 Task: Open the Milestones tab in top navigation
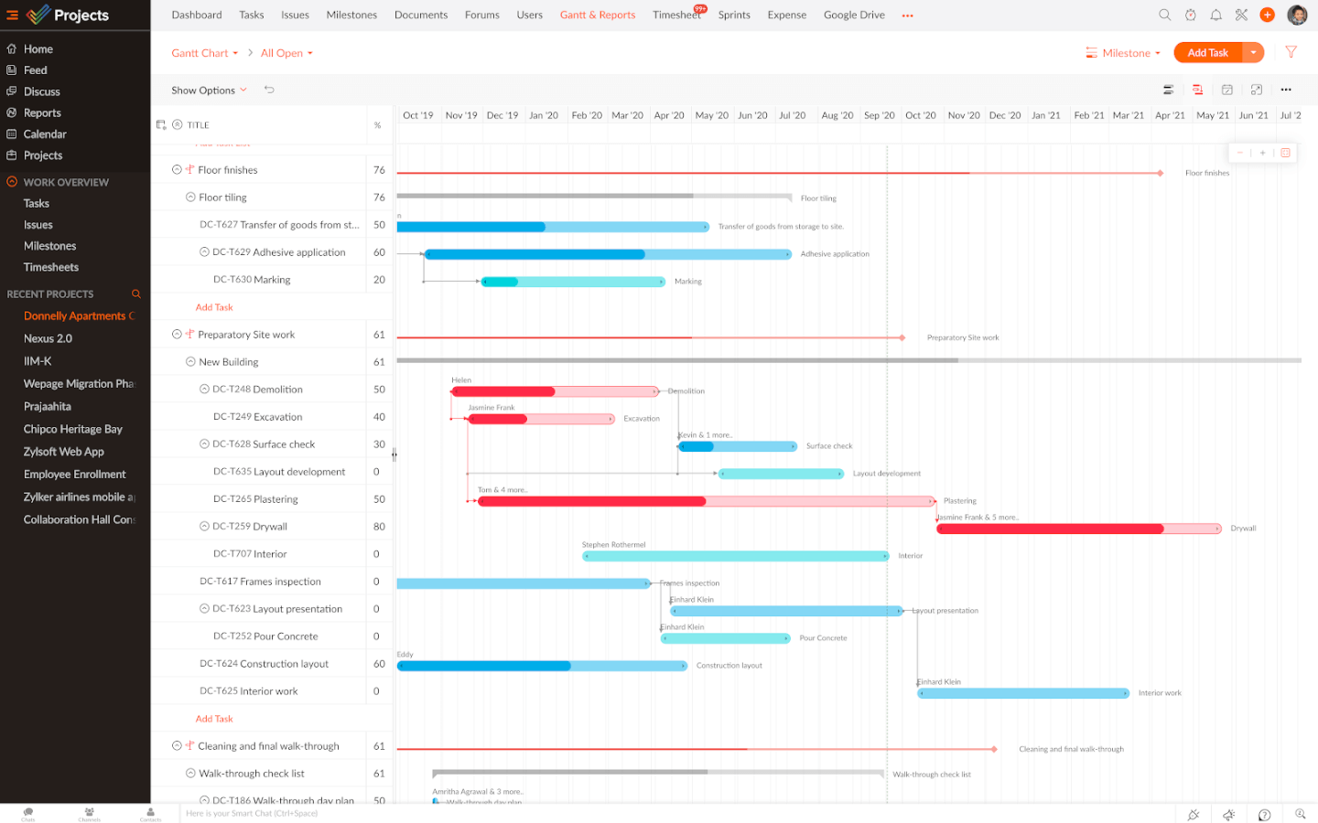point(351,15)
